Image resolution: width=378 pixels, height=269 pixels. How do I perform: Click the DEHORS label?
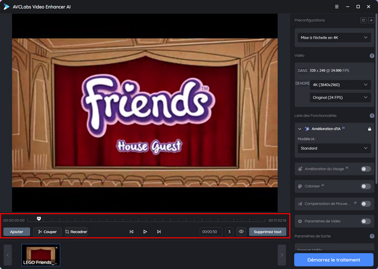click(302, 83)
